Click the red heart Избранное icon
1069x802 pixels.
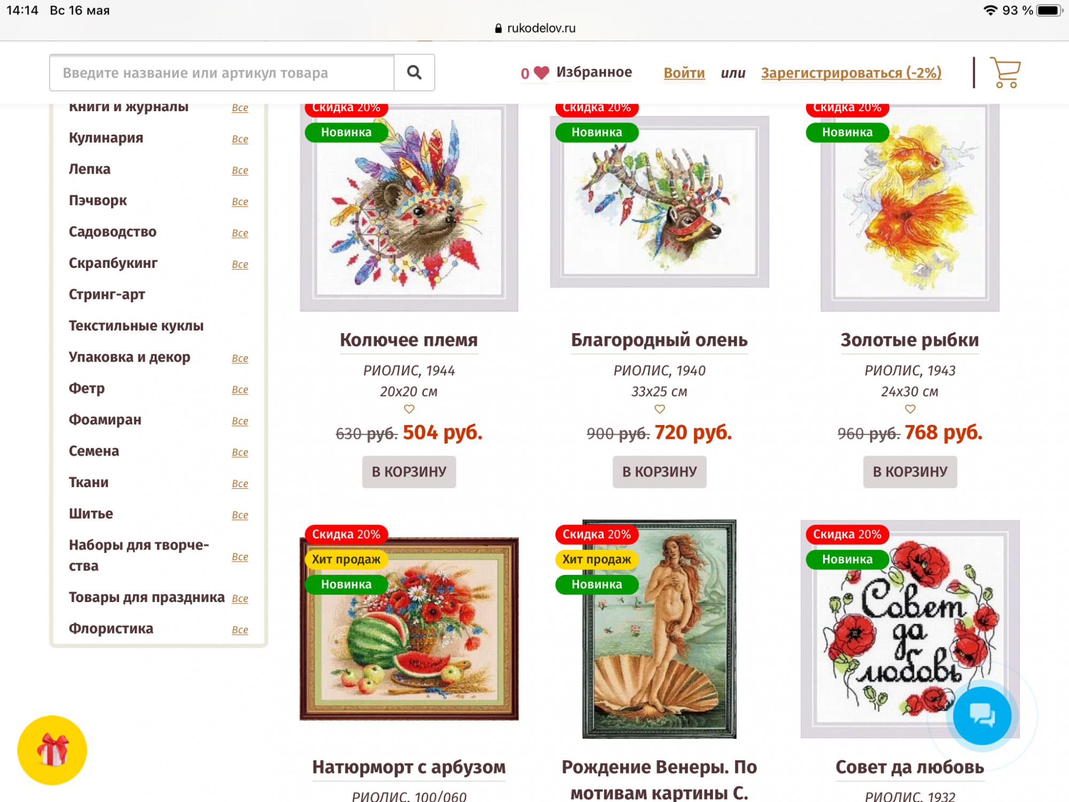(541, 73)
